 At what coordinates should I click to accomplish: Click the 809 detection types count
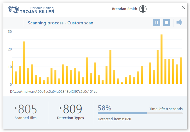click(72, 109)
